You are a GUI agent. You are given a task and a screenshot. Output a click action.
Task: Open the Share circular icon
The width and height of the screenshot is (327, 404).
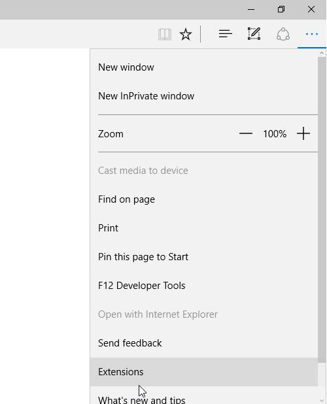[x=283, y=34]
